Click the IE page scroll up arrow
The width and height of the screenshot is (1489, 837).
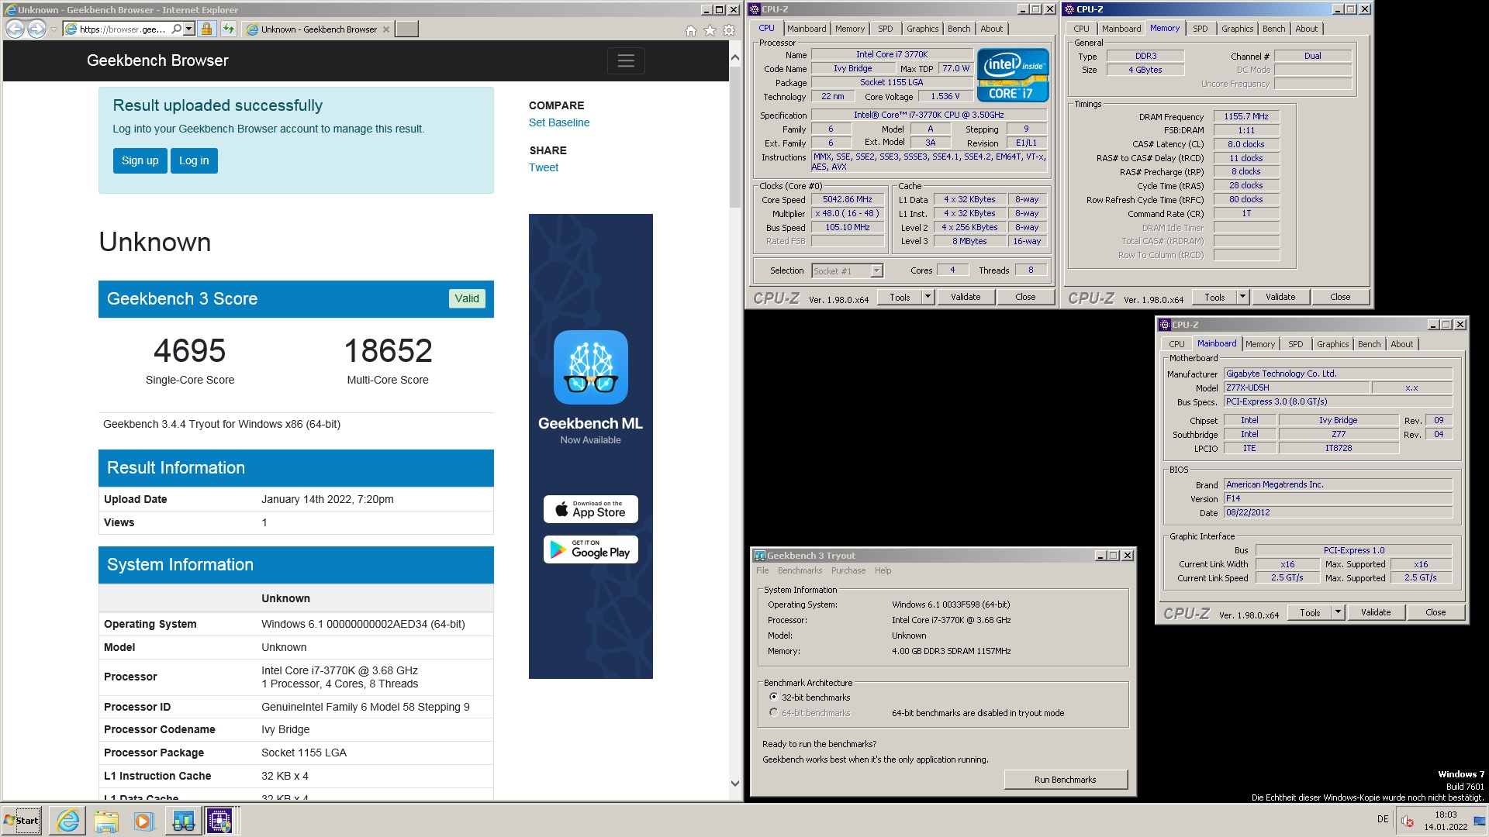[735, 57]
